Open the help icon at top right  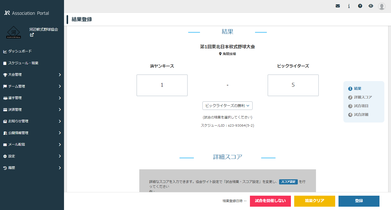tap(360, 6)
